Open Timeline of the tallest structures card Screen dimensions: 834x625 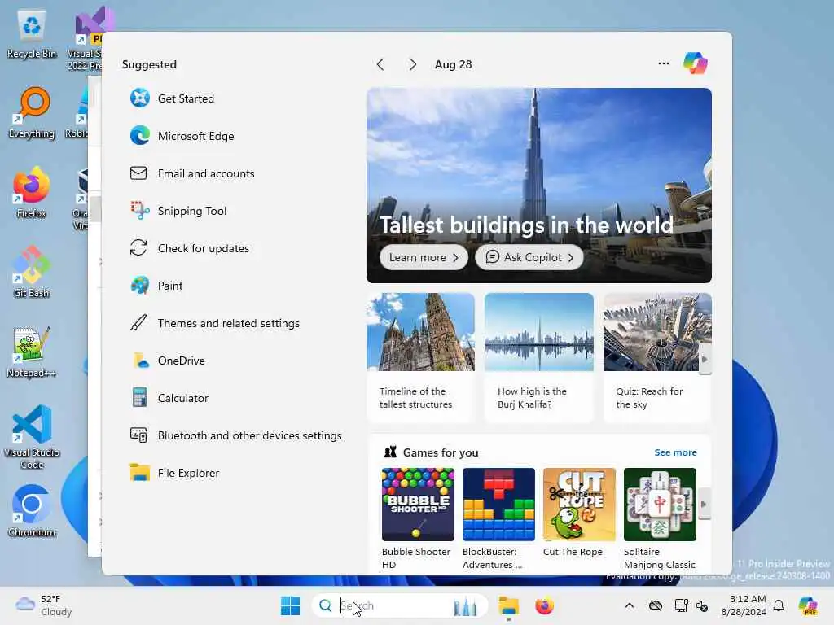click(x=421, y=357)
